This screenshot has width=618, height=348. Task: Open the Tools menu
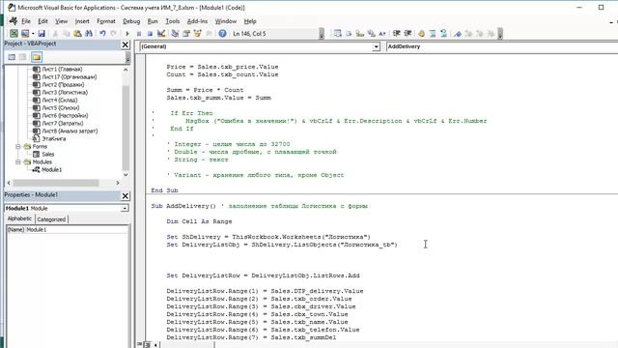pyautogui.click(x=173, y=21)
